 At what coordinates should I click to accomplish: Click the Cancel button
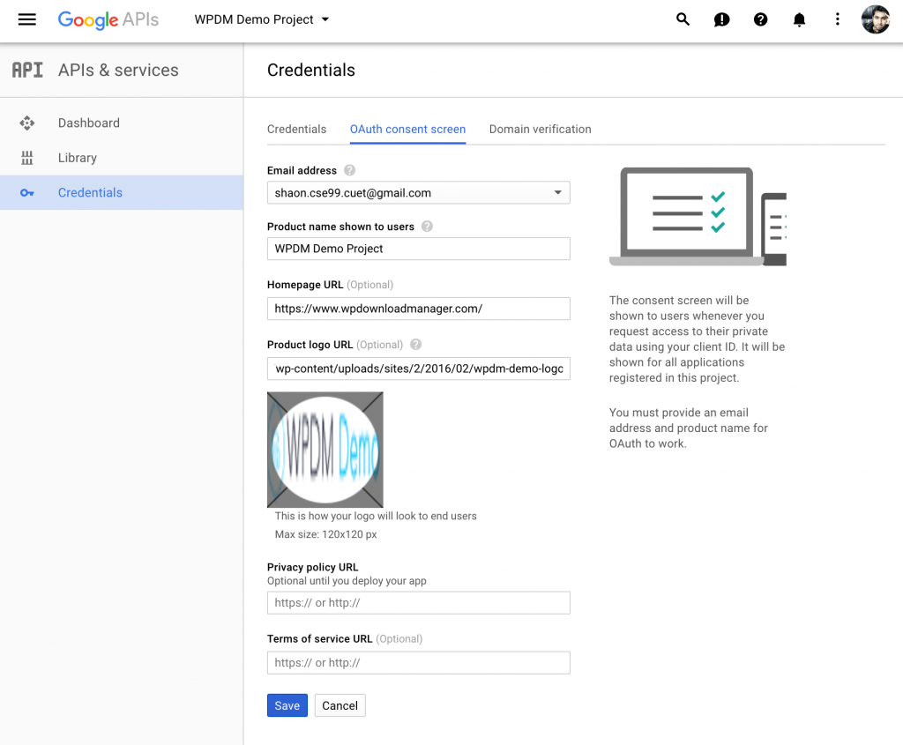click(x=340, y=705)
